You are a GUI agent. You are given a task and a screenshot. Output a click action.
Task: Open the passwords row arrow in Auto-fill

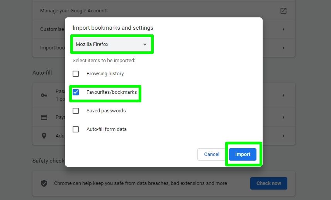click(283, 95)
